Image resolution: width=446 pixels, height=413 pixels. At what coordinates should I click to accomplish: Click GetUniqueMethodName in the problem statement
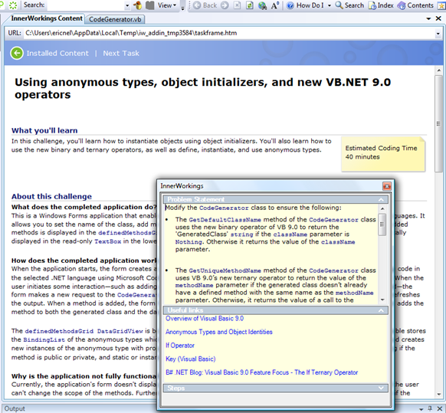pos(225,270)
